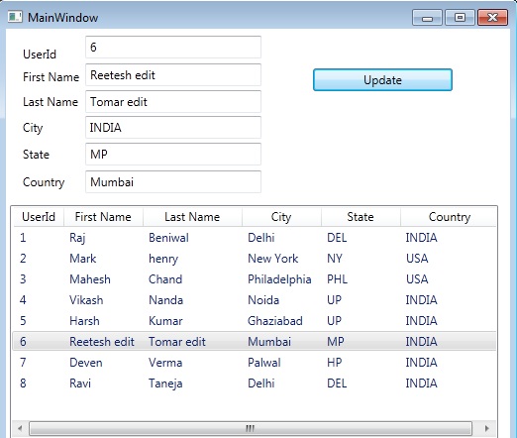517x438 pixels.
Task: Focus the UserId text field
Action: (173, 48)
